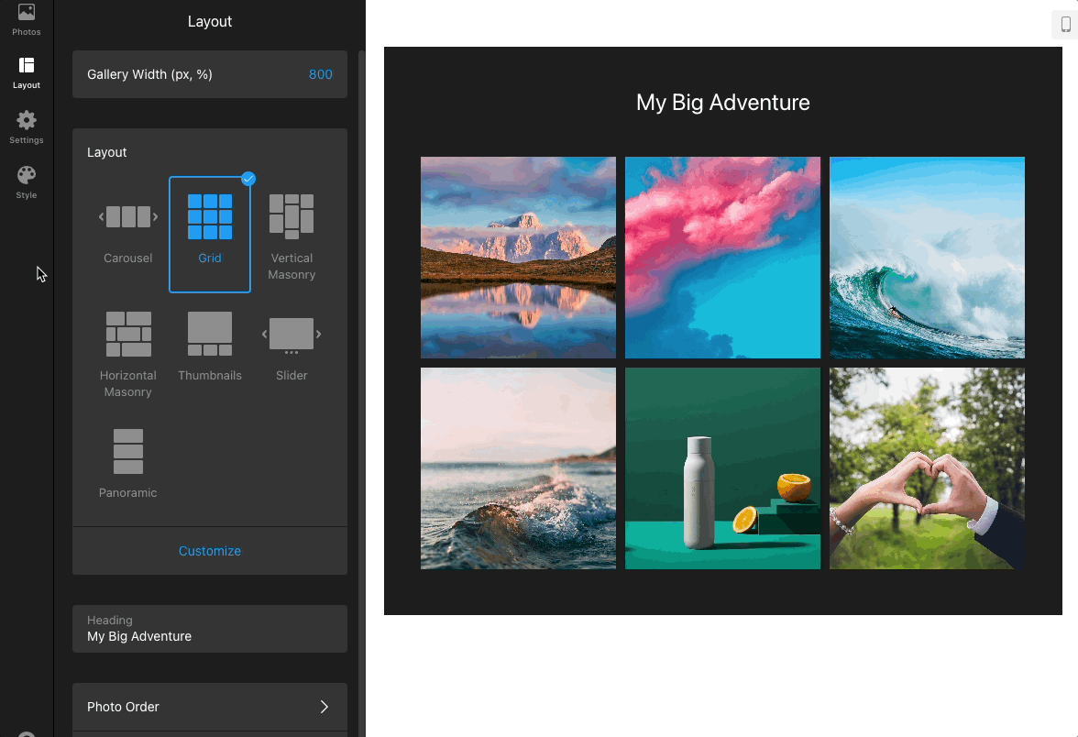Screen dimensions: 1078x737
Task: Edit the Gallery Width value 800
Action: pos(321,74)
